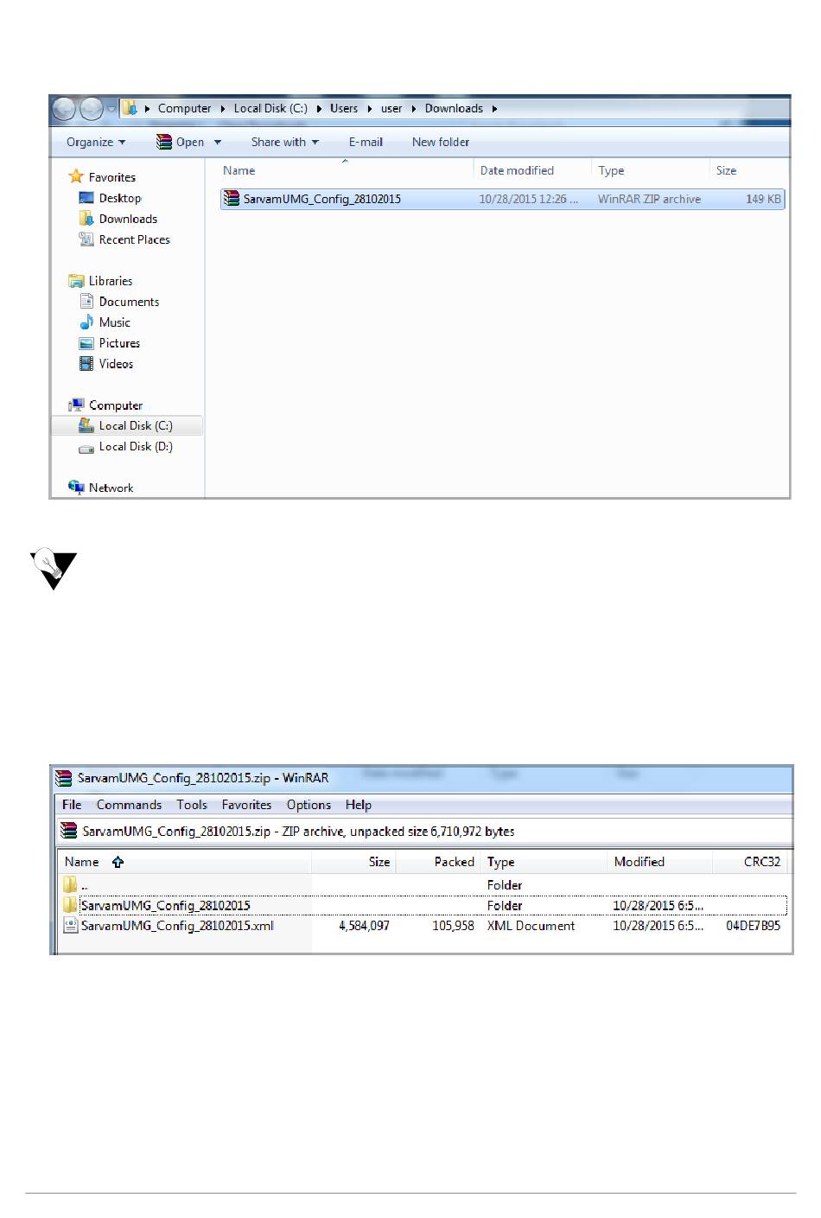Open the parent '..' folder entry

point(84,885)
